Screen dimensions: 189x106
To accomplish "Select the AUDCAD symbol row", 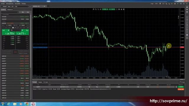I will [x=15, y=95].
